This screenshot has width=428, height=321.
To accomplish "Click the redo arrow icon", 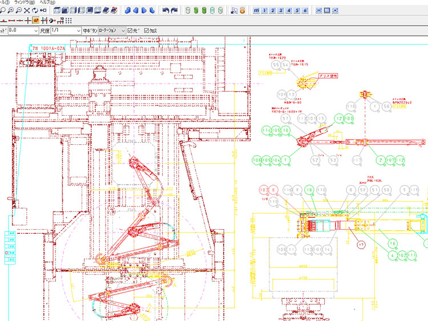I will tap(174, 10).
